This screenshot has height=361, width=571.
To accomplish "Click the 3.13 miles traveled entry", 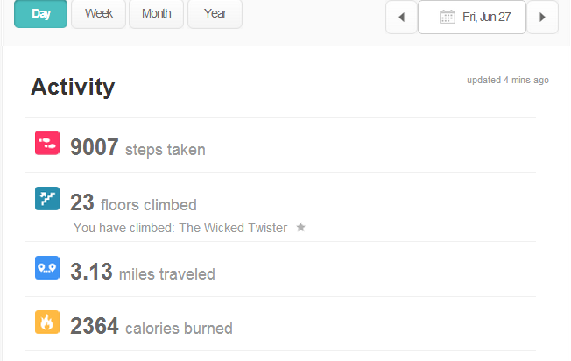I will 142,273.
